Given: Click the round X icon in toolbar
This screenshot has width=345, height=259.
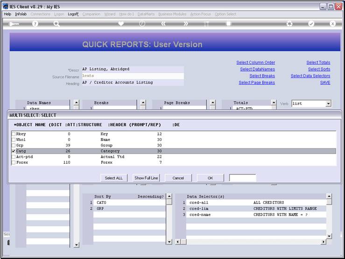Looking at the screenshot, I should click(x=333, y=23).
